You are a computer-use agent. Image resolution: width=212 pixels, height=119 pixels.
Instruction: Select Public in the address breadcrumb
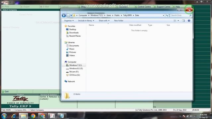(117, 16)
